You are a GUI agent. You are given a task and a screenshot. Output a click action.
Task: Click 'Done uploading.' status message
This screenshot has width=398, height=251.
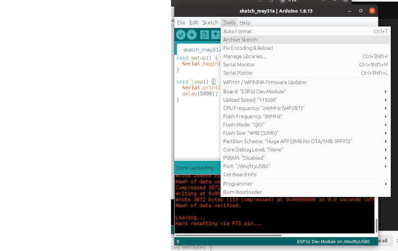[195, 168]
